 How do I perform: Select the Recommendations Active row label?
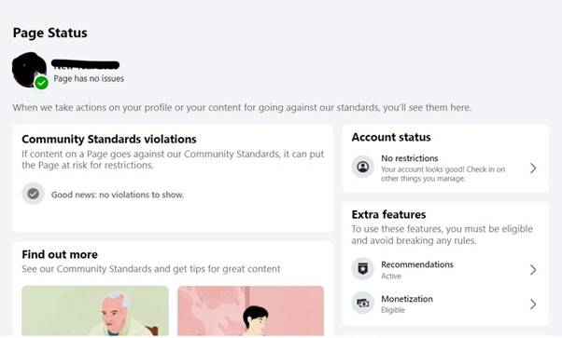417,270
